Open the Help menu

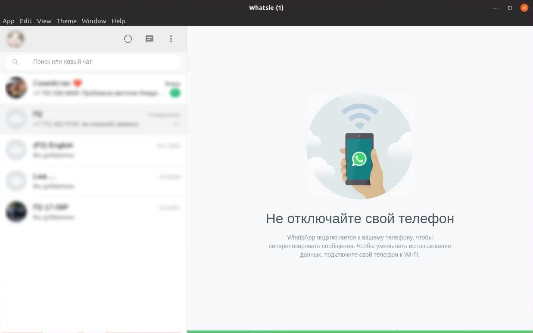(118, 21)
